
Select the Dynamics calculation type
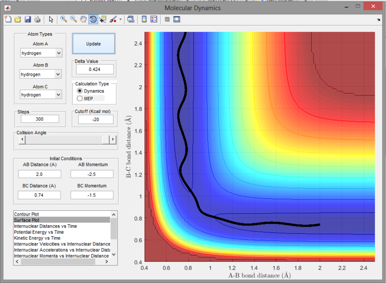pyautogui.click(x=80, y=91)
